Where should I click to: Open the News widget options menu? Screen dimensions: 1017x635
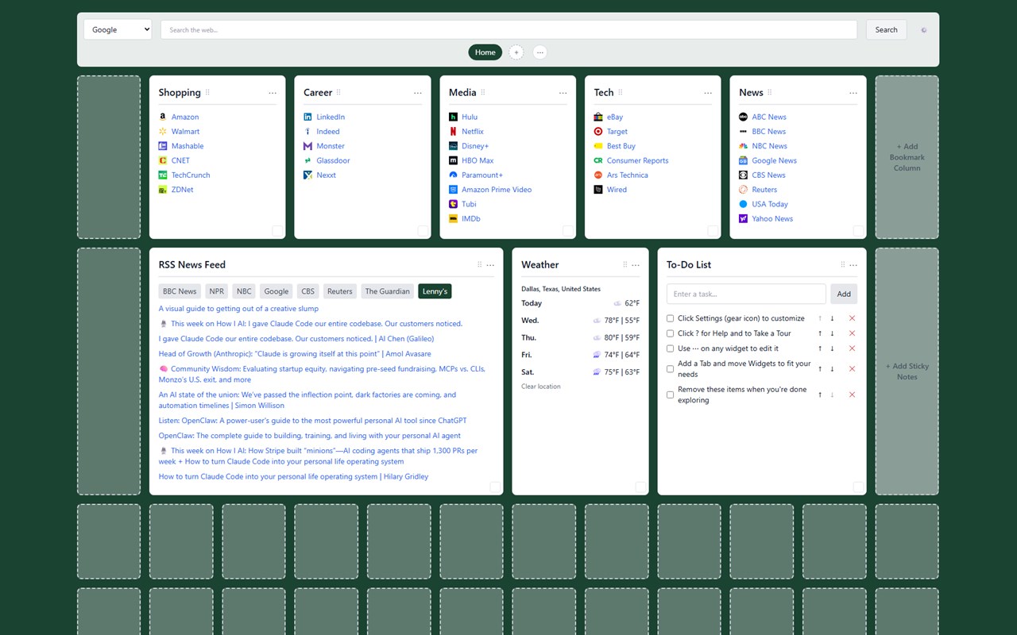tap(853, 93)
